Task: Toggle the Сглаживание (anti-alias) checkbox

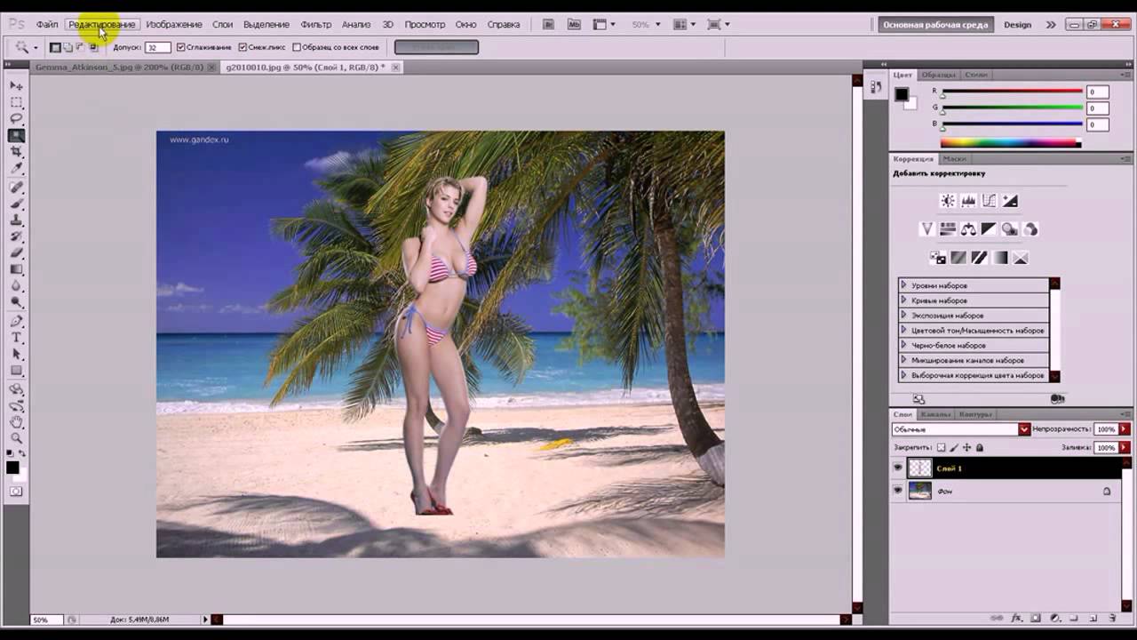Action: pyautogui.click(x=181, y=47)
